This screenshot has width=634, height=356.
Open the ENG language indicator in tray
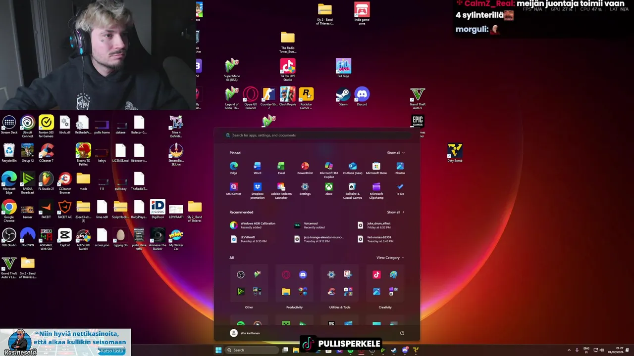click(x=586, y=350)
